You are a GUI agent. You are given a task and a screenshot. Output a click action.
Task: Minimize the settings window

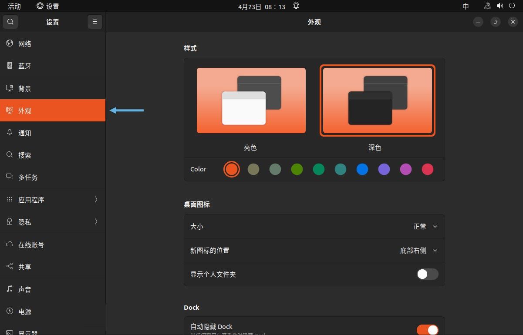tap(478, 22)
